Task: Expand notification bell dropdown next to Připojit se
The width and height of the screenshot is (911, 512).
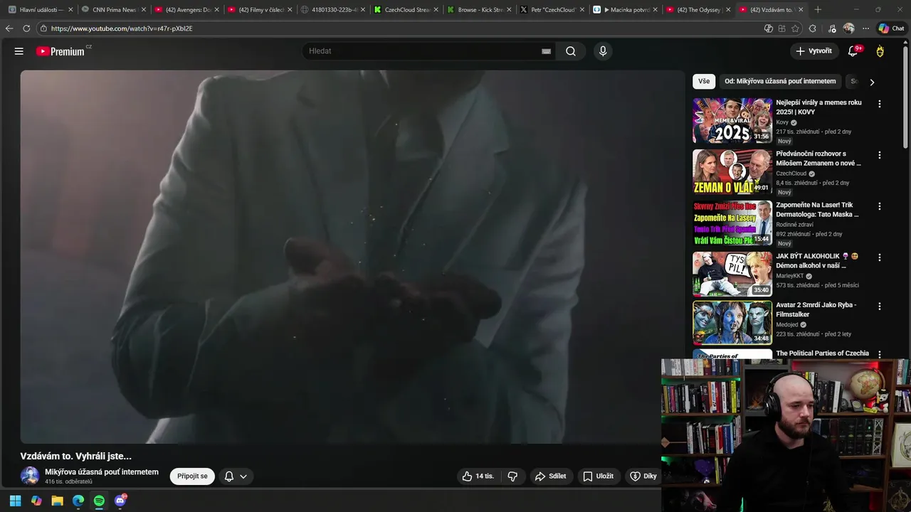Action: click(x=236, y=476)
